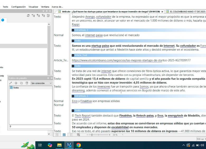The width and height of the screenshot is (206, 149).
Task: Click the 'Somos, el internet paisa' heading text
Action: click(x=106, y=35)
